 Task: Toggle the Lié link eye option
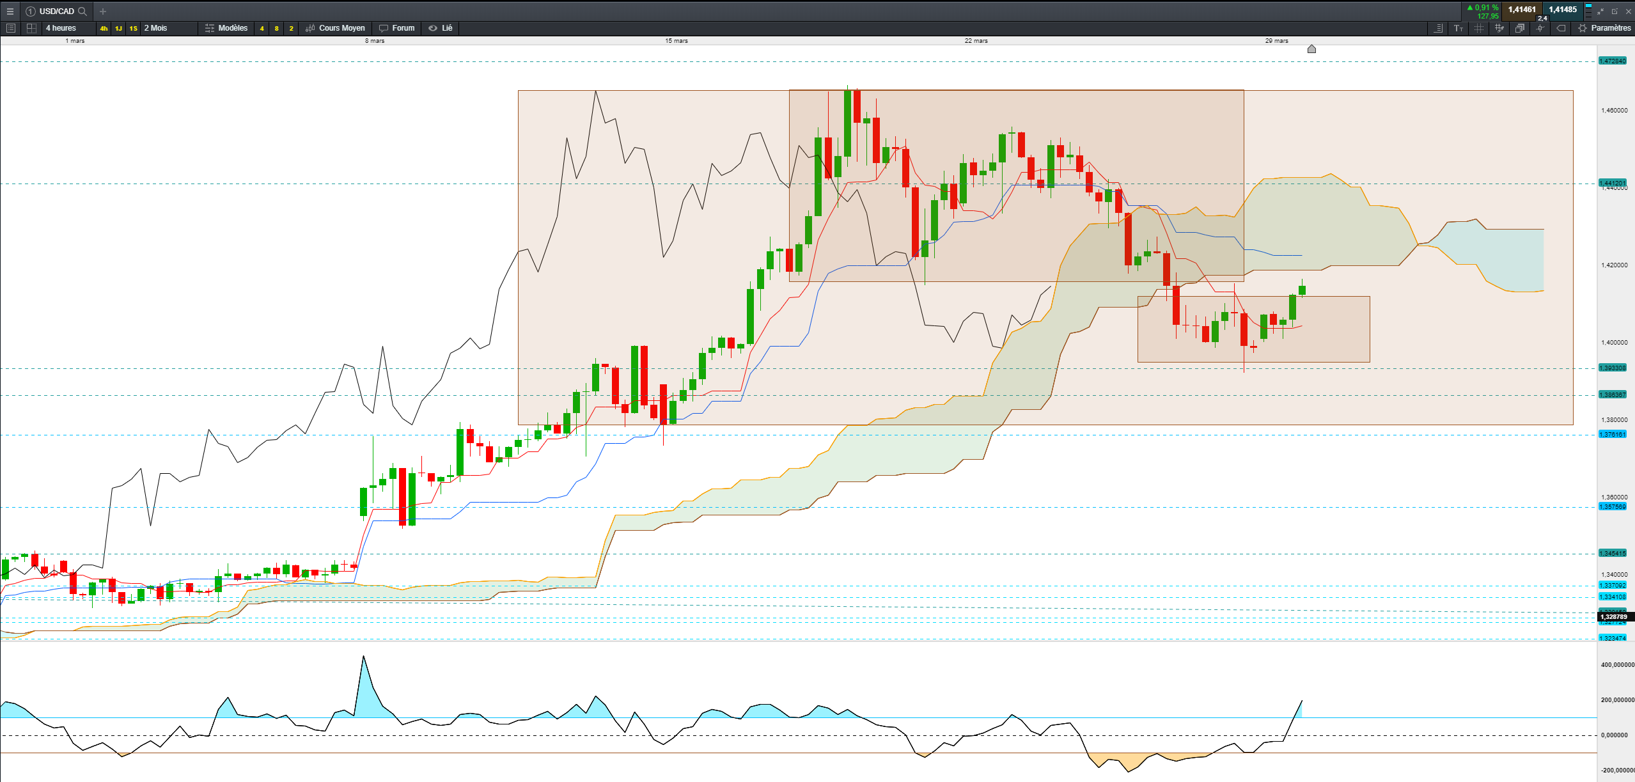441,28
